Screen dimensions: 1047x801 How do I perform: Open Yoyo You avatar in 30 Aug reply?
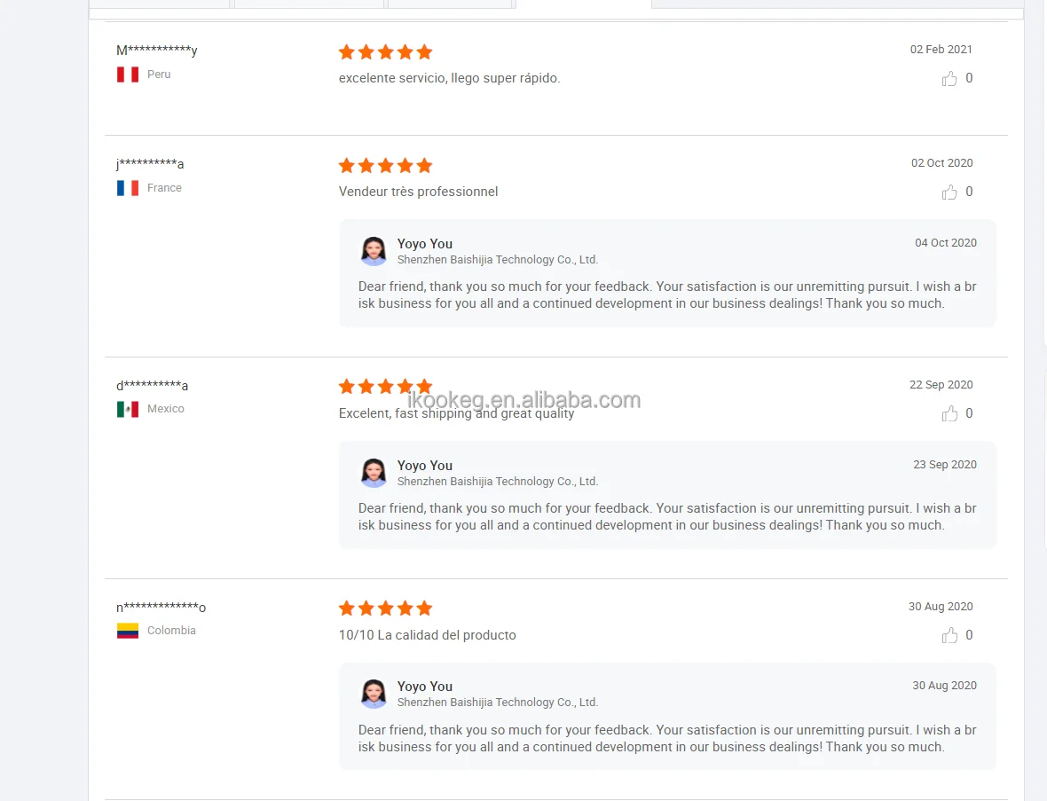coord(374,695)
